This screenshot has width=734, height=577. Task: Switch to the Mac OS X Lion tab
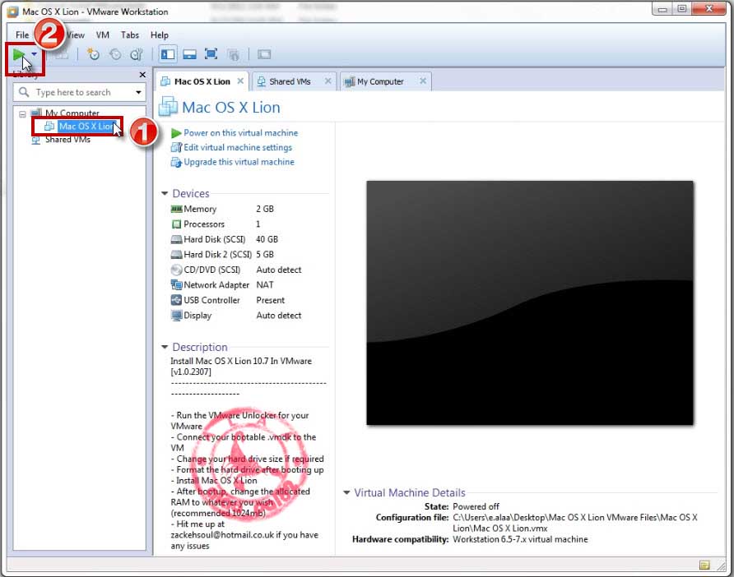pos(202,81)
